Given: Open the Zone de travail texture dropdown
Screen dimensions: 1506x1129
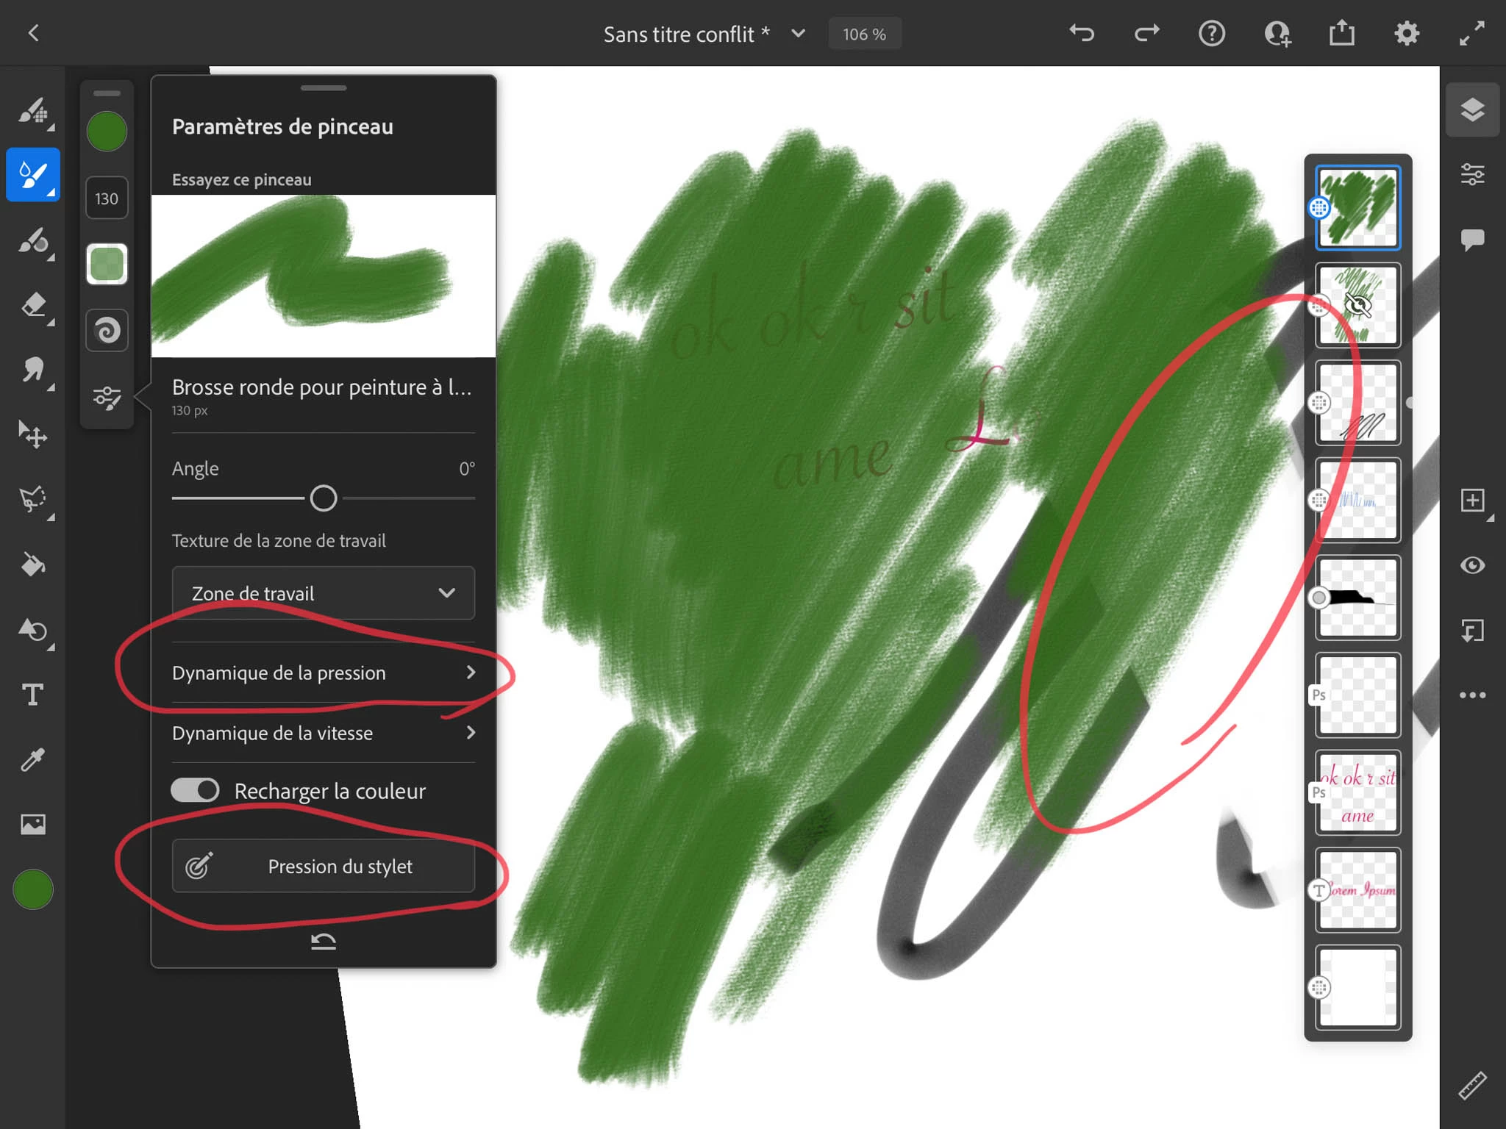Looking at the screenshot, I should pyautogui.click(x=324, y=593).
